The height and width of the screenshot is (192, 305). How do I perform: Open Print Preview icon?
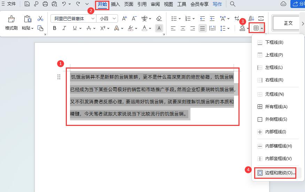(x=54, y=4)
